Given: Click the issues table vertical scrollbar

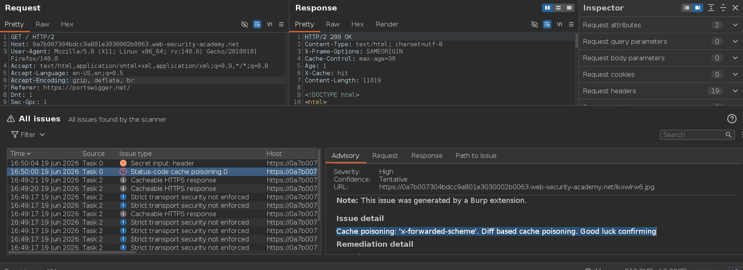Looking at the screenshot, I should (319, 185).
